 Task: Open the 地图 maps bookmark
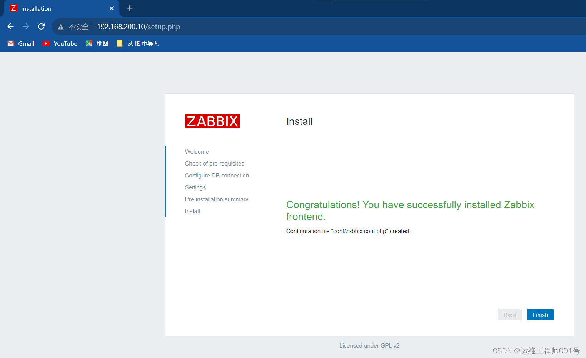[x=97, y=43]
